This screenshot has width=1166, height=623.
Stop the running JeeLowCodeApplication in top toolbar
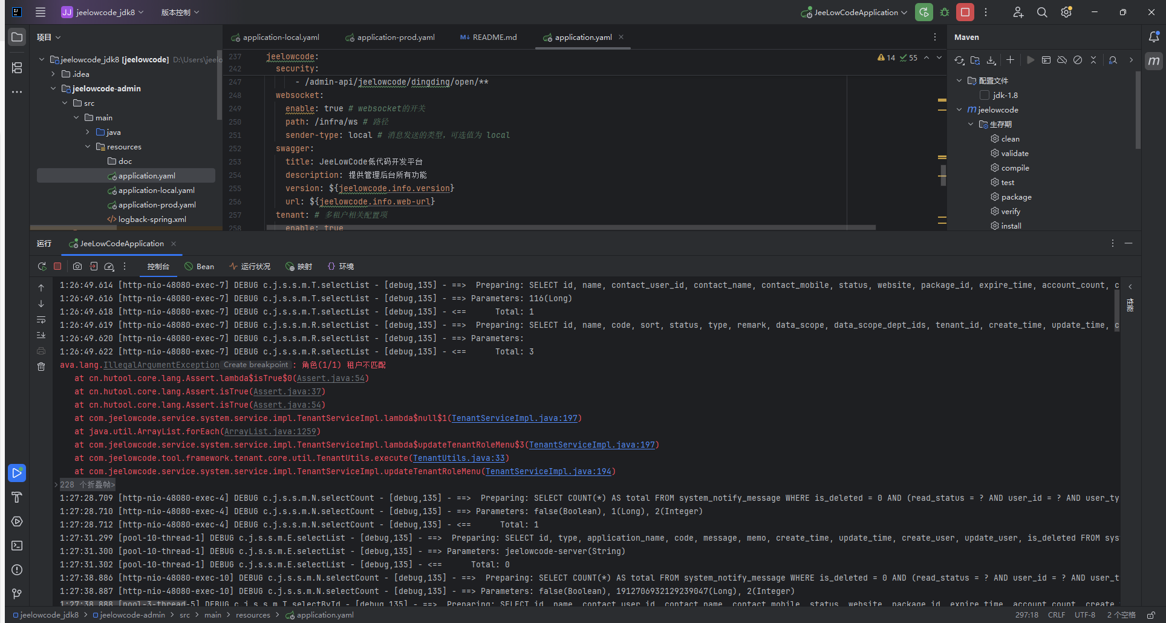pyautogui.click(x=965, y=12)
